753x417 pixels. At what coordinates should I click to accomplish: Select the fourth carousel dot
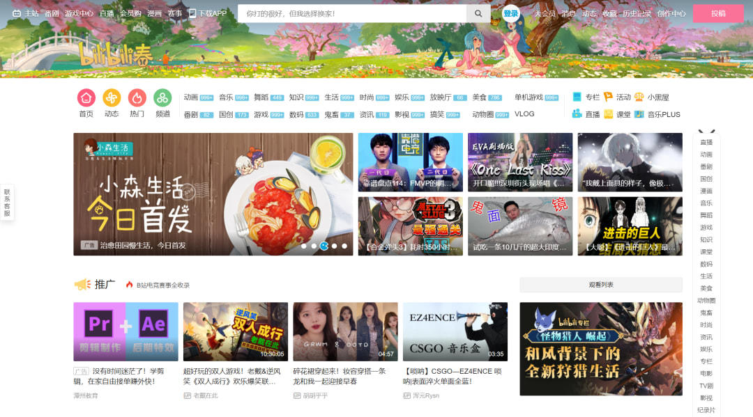pyautogui.click(x=334, y=246)
